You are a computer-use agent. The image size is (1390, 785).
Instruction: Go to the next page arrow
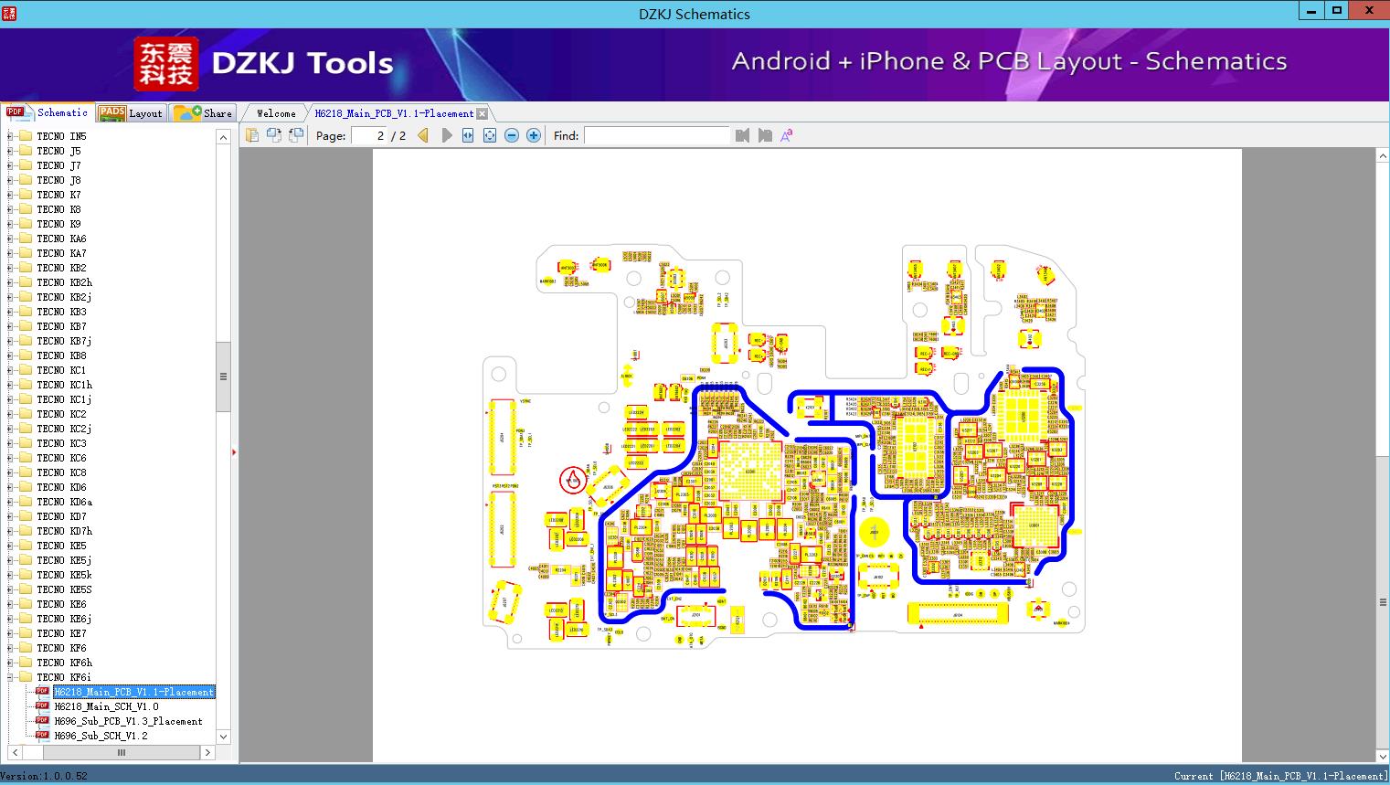(x=446, y=135)
